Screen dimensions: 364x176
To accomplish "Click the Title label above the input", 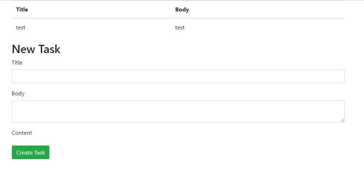I will click(17, 63).
